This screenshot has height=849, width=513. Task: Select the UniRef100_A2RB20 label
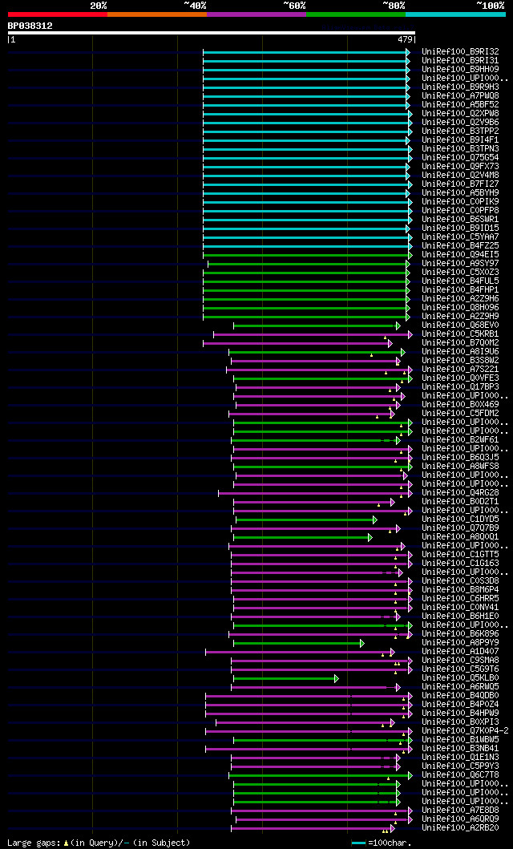click(461, 827)
